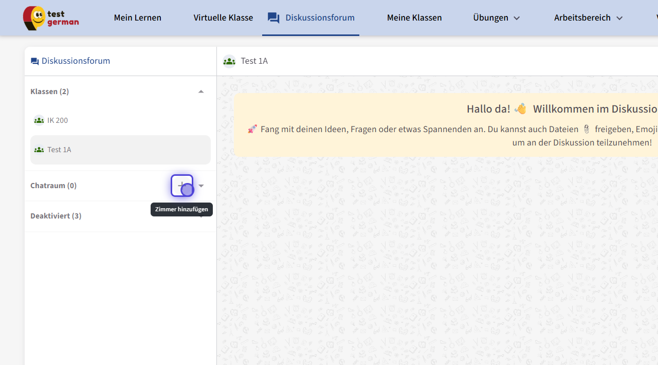This screenshot has width=658, height=365.
Task: Select the IK 200 class label
Action: pyautogui.click(x=58, y=120)
